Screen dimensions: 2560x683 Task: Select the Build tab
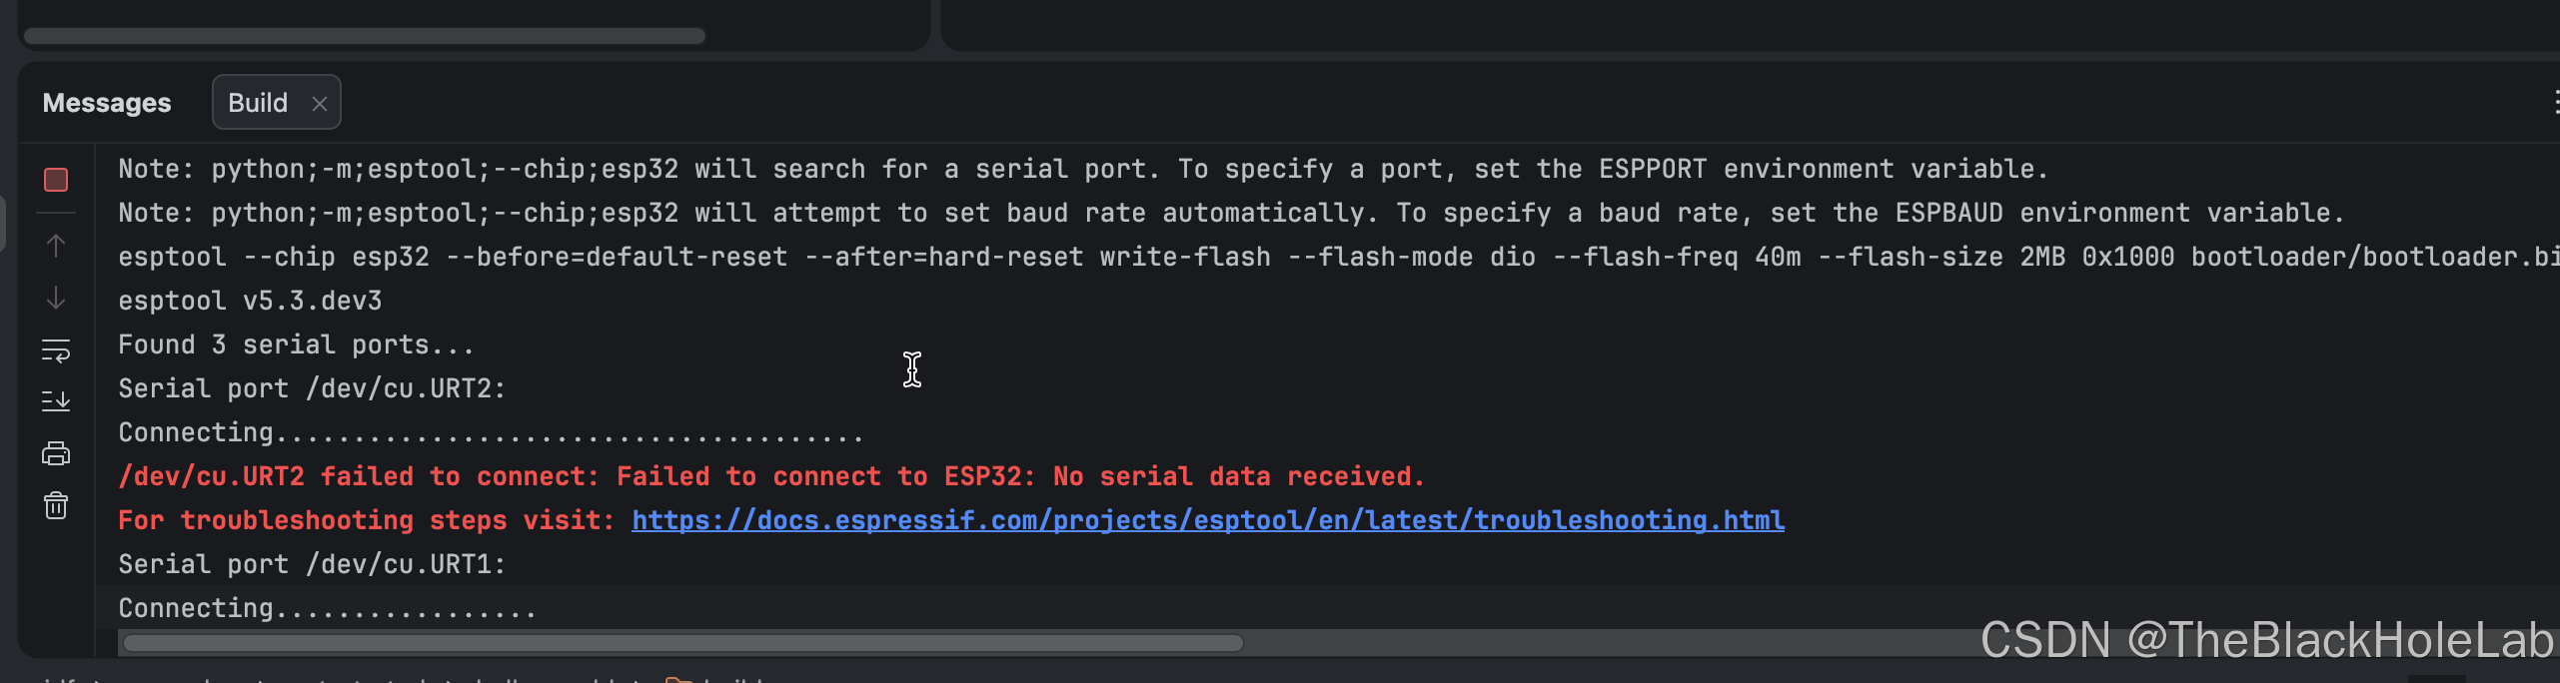point(258,103)
